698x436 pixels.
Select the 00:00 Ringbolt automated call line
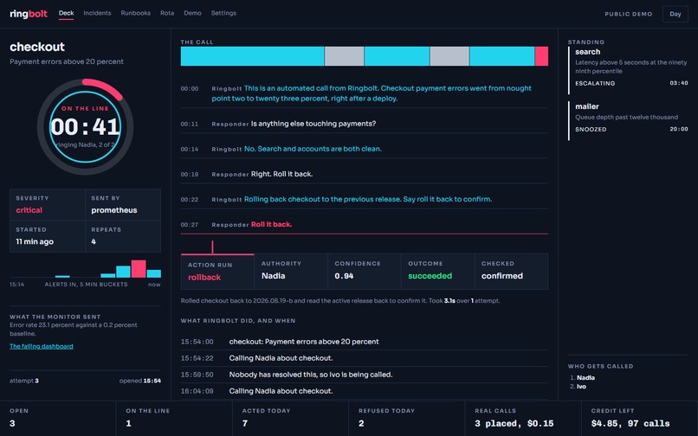pyautogui.click(x=364, y=93)
